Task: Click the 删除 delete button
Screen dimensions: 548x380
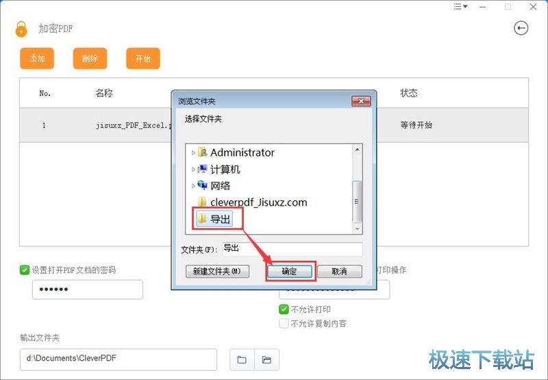Action: (x=90, y=58)
